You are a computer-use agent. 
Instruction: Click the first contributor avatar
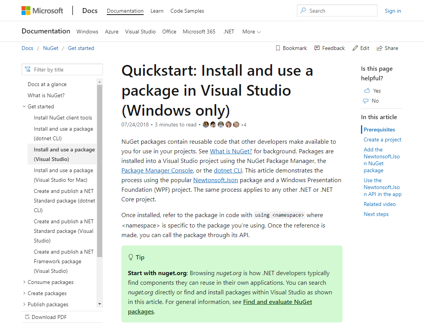206,124
